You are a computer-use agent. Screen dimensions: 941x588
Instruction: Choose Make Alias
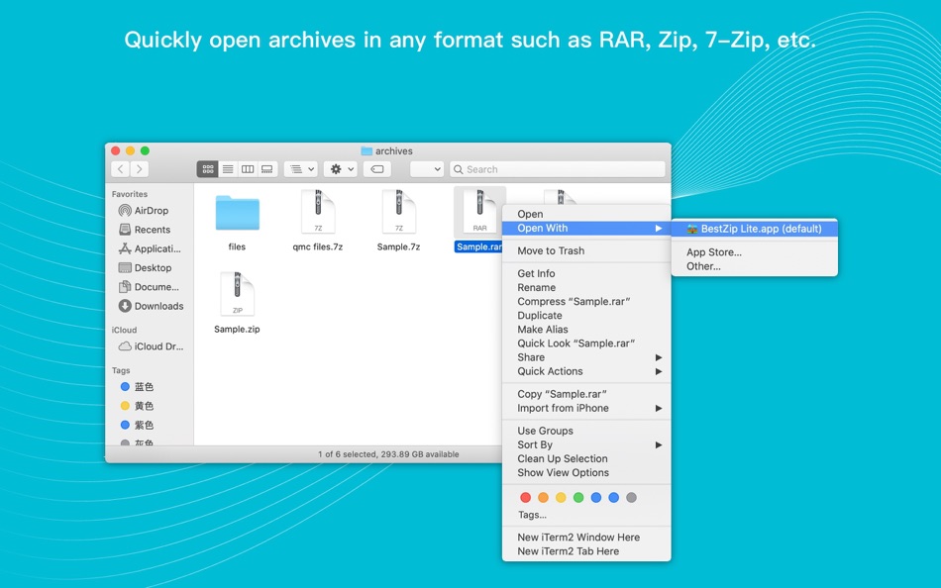586,330
